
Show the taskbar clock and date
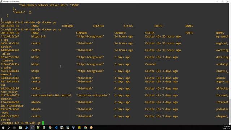tap(227, 127)
